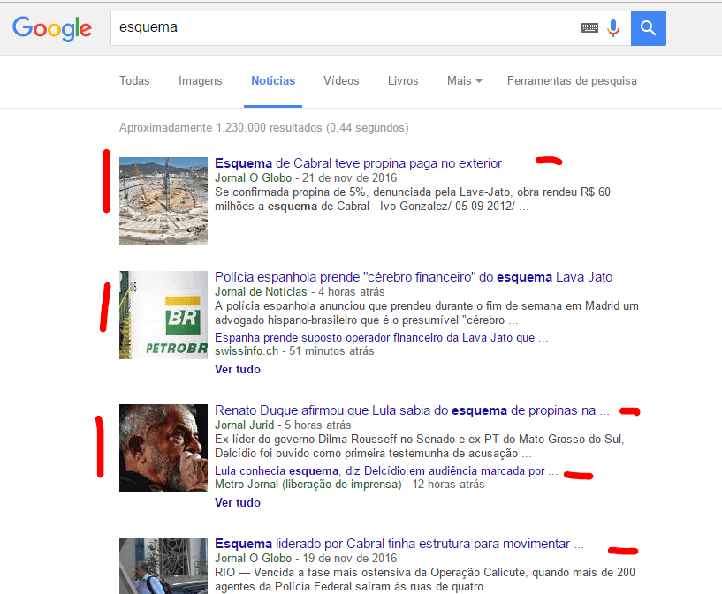
Task: Switch to the Todas tab
Action: pyautogui.click(x=134, y=81)
